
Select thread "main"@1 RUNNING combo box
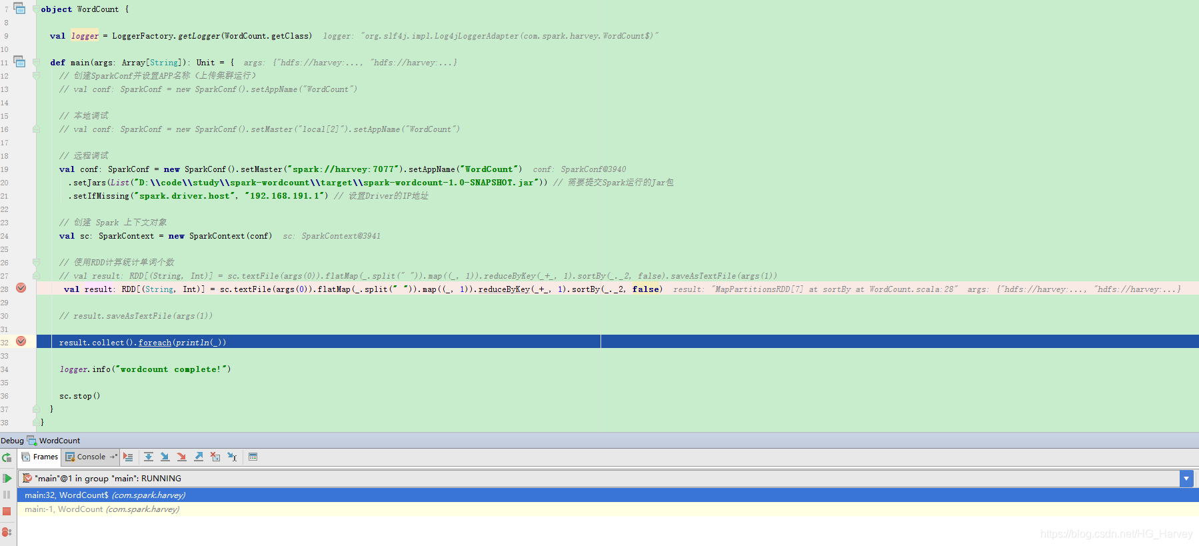coord(605,479)
